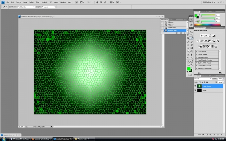Add a Hue/Saturation adjustment

202,41
